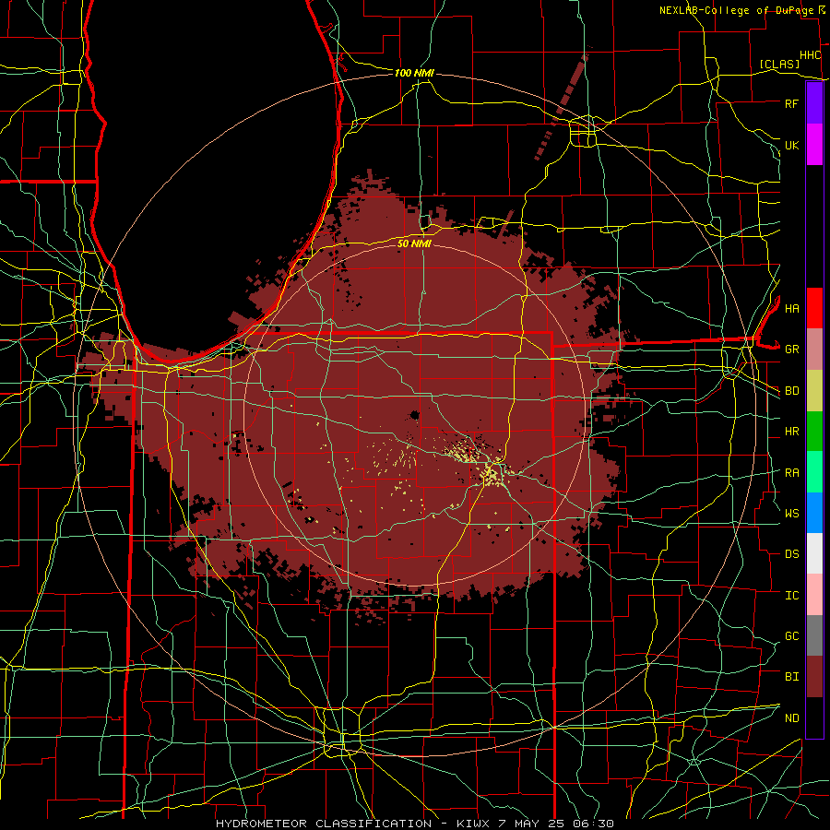Click the BD yellow legend swatch
Image resolution: width=830 pixels, height=830 pixels.
click(814, 391)
